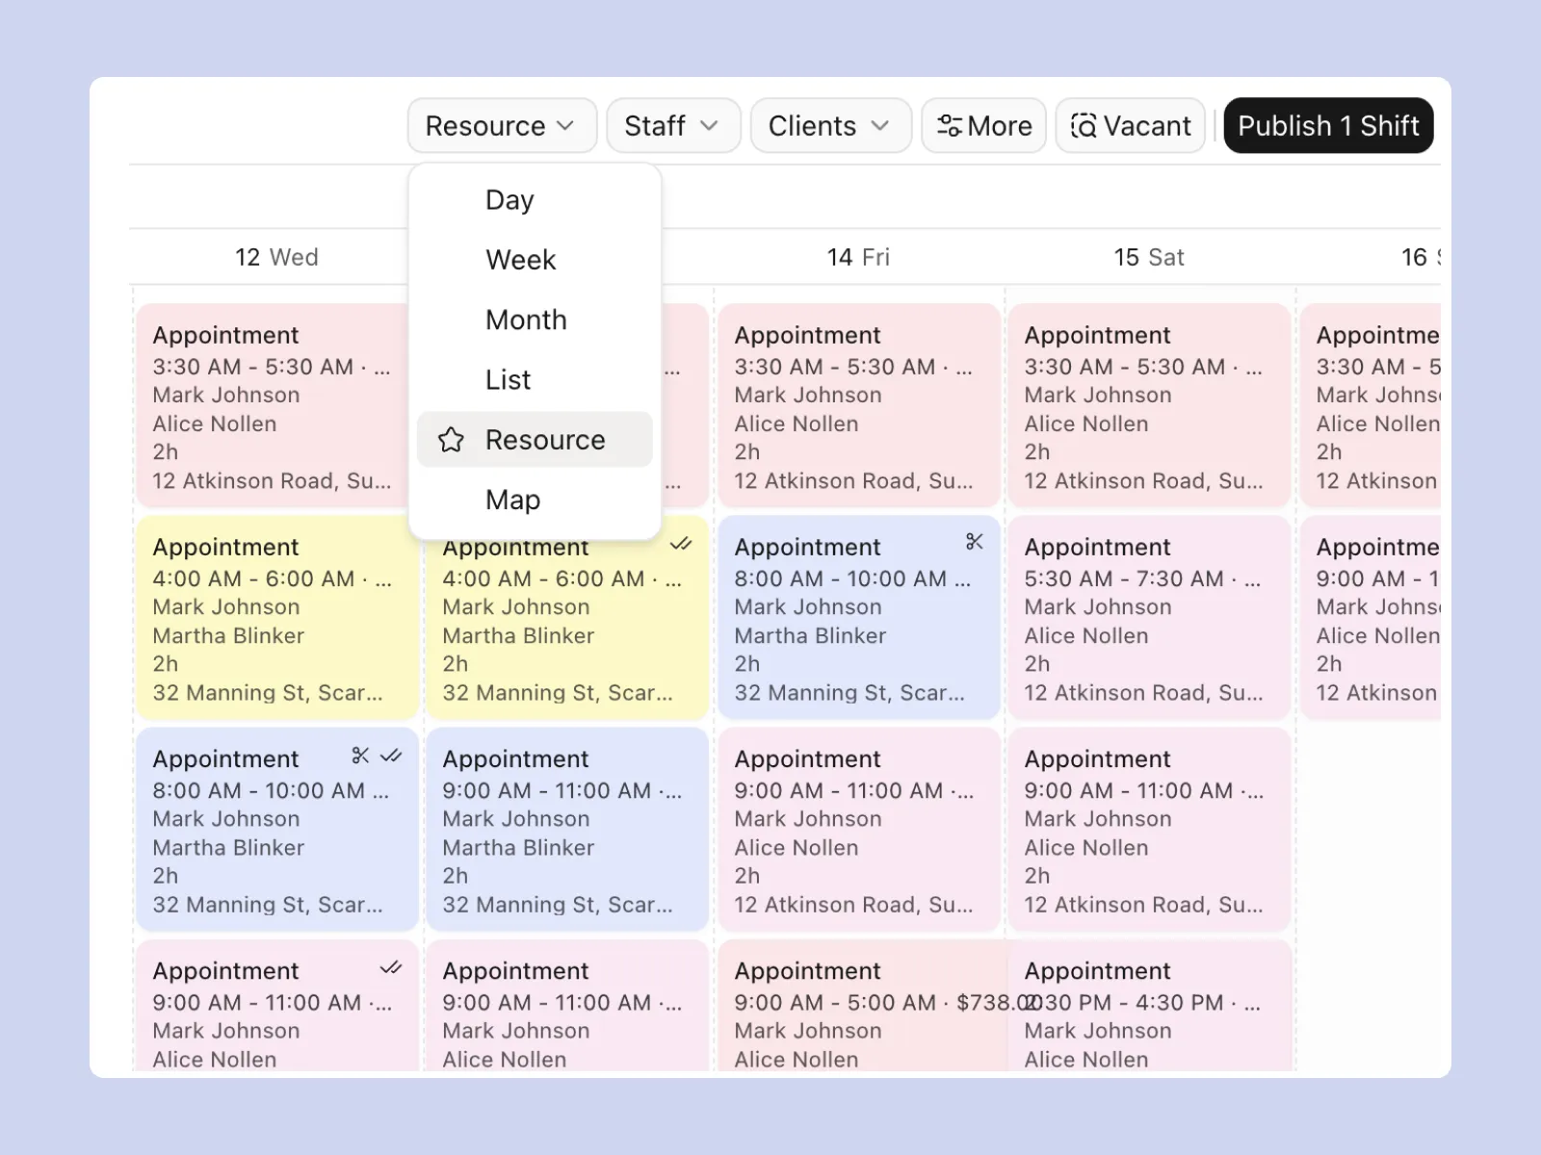Viewport: 1541px width, 1155px height.
Task: Click double-check icon on Wednesday 8:00 AM appointment
Action: pos(391,756)
